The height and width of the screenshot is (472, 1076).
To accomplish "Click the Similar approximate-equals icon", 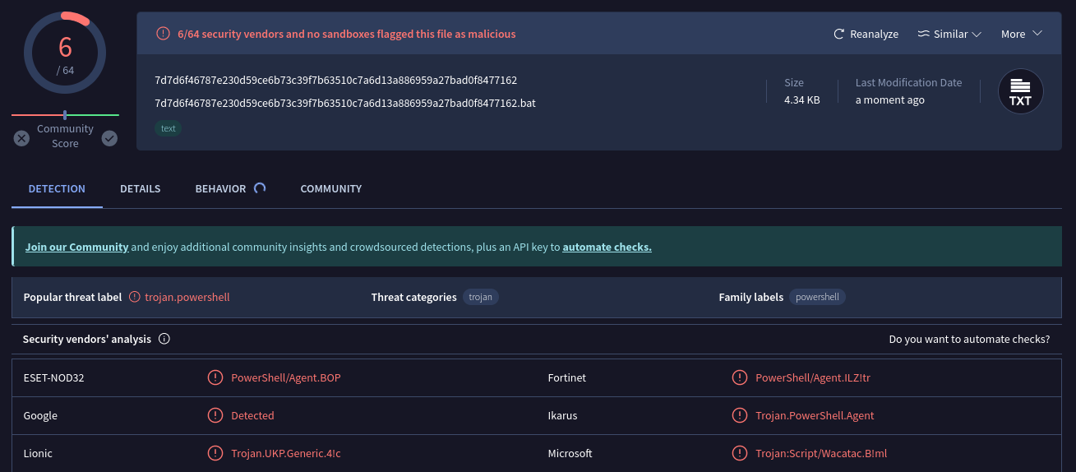I will tap(924, 34).
